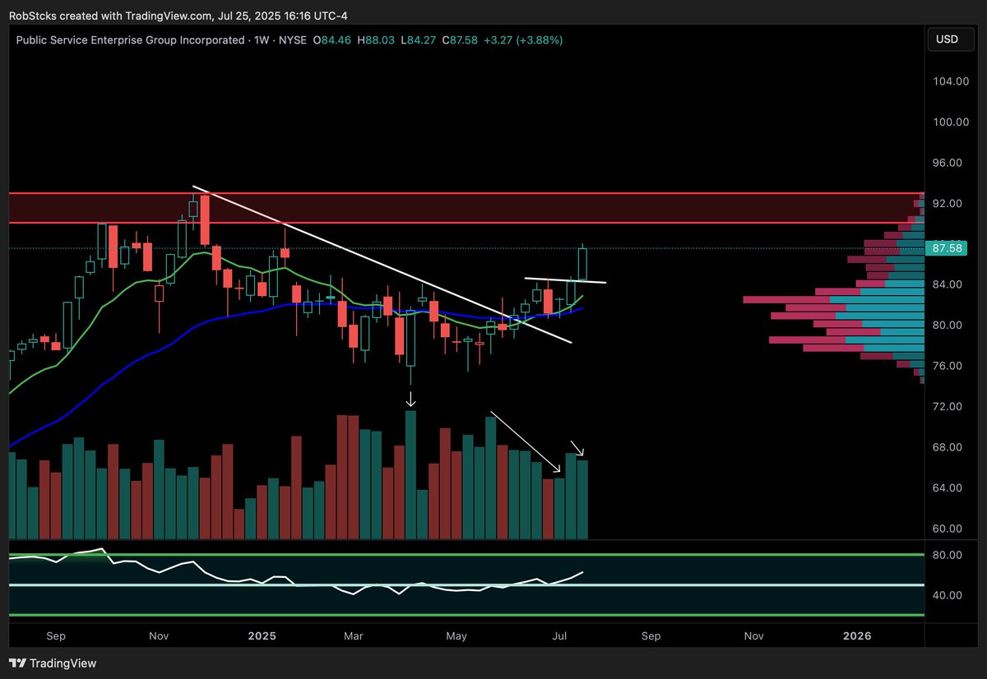The image size is (987, 679).
Task: Click the 64.00 price axis label
Action: pyautogui.click(x=948, y=488)
